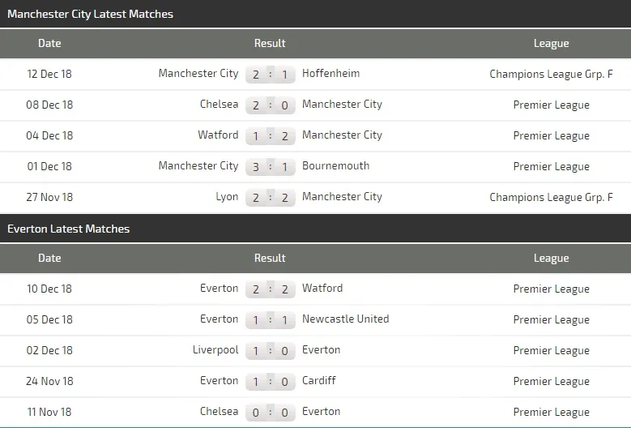
Task: Click the Liverpool 1:0 Everton score
Action: (x=270, y=352)
